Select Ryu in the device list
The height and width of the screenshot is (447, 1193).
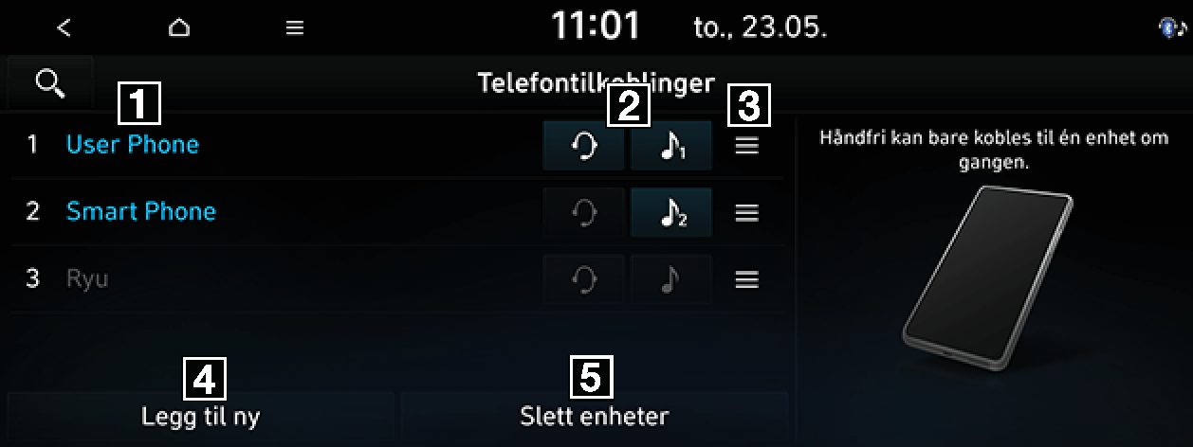click(x=87, y=279)
